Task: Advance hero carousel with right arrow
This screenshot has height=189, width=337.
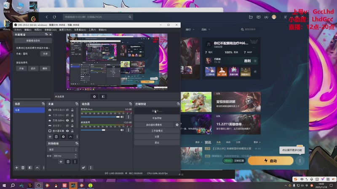Action: point(198,58)
